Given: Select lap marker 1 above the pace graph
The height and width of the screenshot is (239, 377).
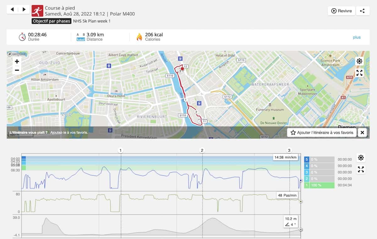Looking at the screenshot, I should pos(121,150).
